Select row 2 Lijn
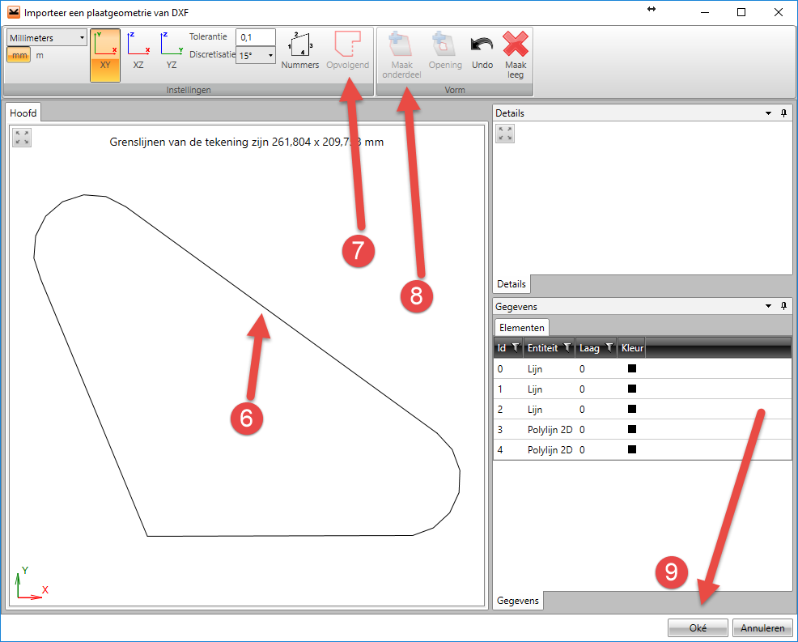 643,410
